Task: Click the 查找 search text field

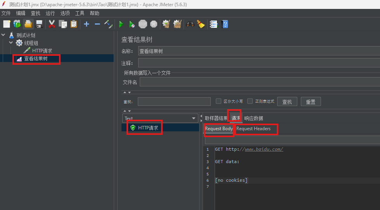Action: point(174,102)
